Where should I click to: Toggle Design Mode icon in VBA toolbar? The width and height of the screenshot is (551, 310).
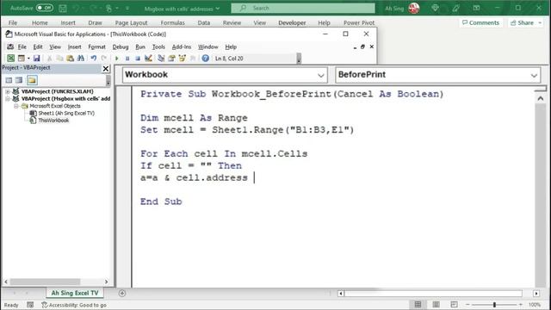point(148,59)
